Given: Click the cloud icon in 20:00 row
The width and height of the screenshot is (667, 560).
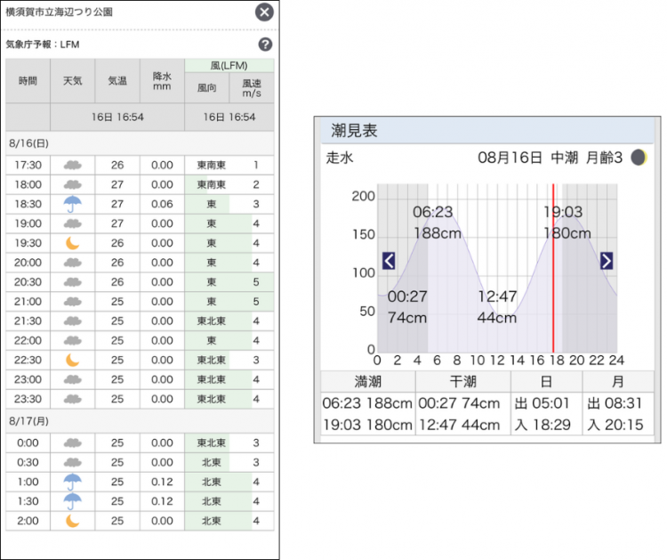Looking at the screenshot, I should click(x=73, y=263).
